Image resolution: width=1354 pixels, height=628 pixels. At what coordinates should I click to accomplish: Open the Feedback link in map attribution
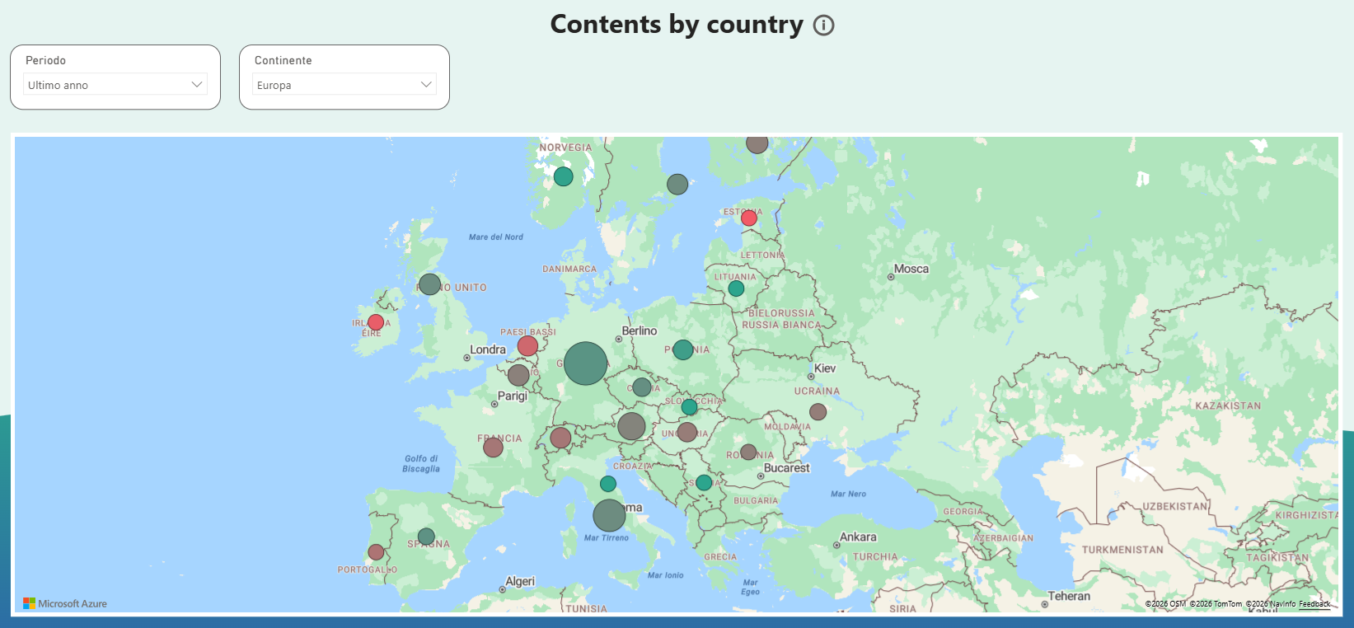click(1314, 604)
